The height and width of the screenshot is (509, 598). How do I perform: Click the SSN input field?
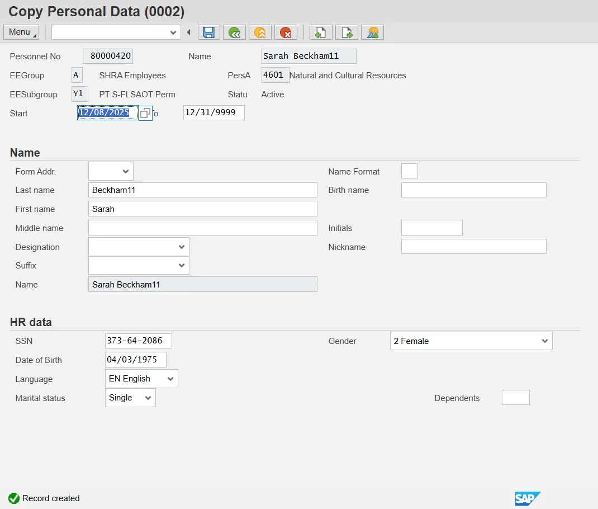[138, 341]
